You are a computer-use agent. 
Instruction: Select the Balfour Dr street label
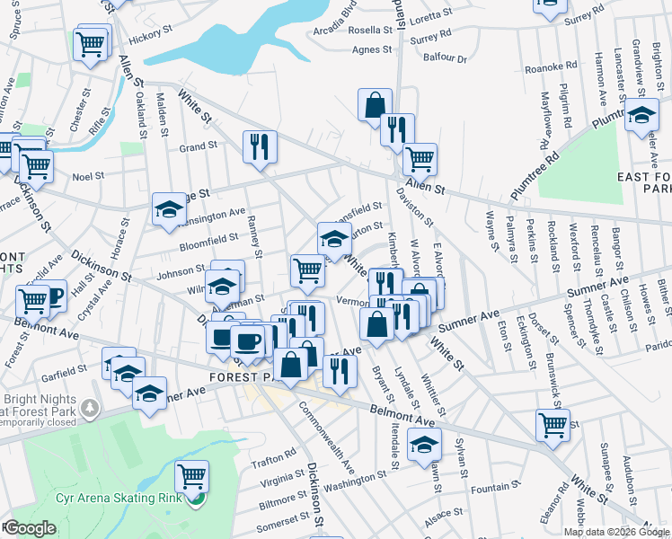445,57
